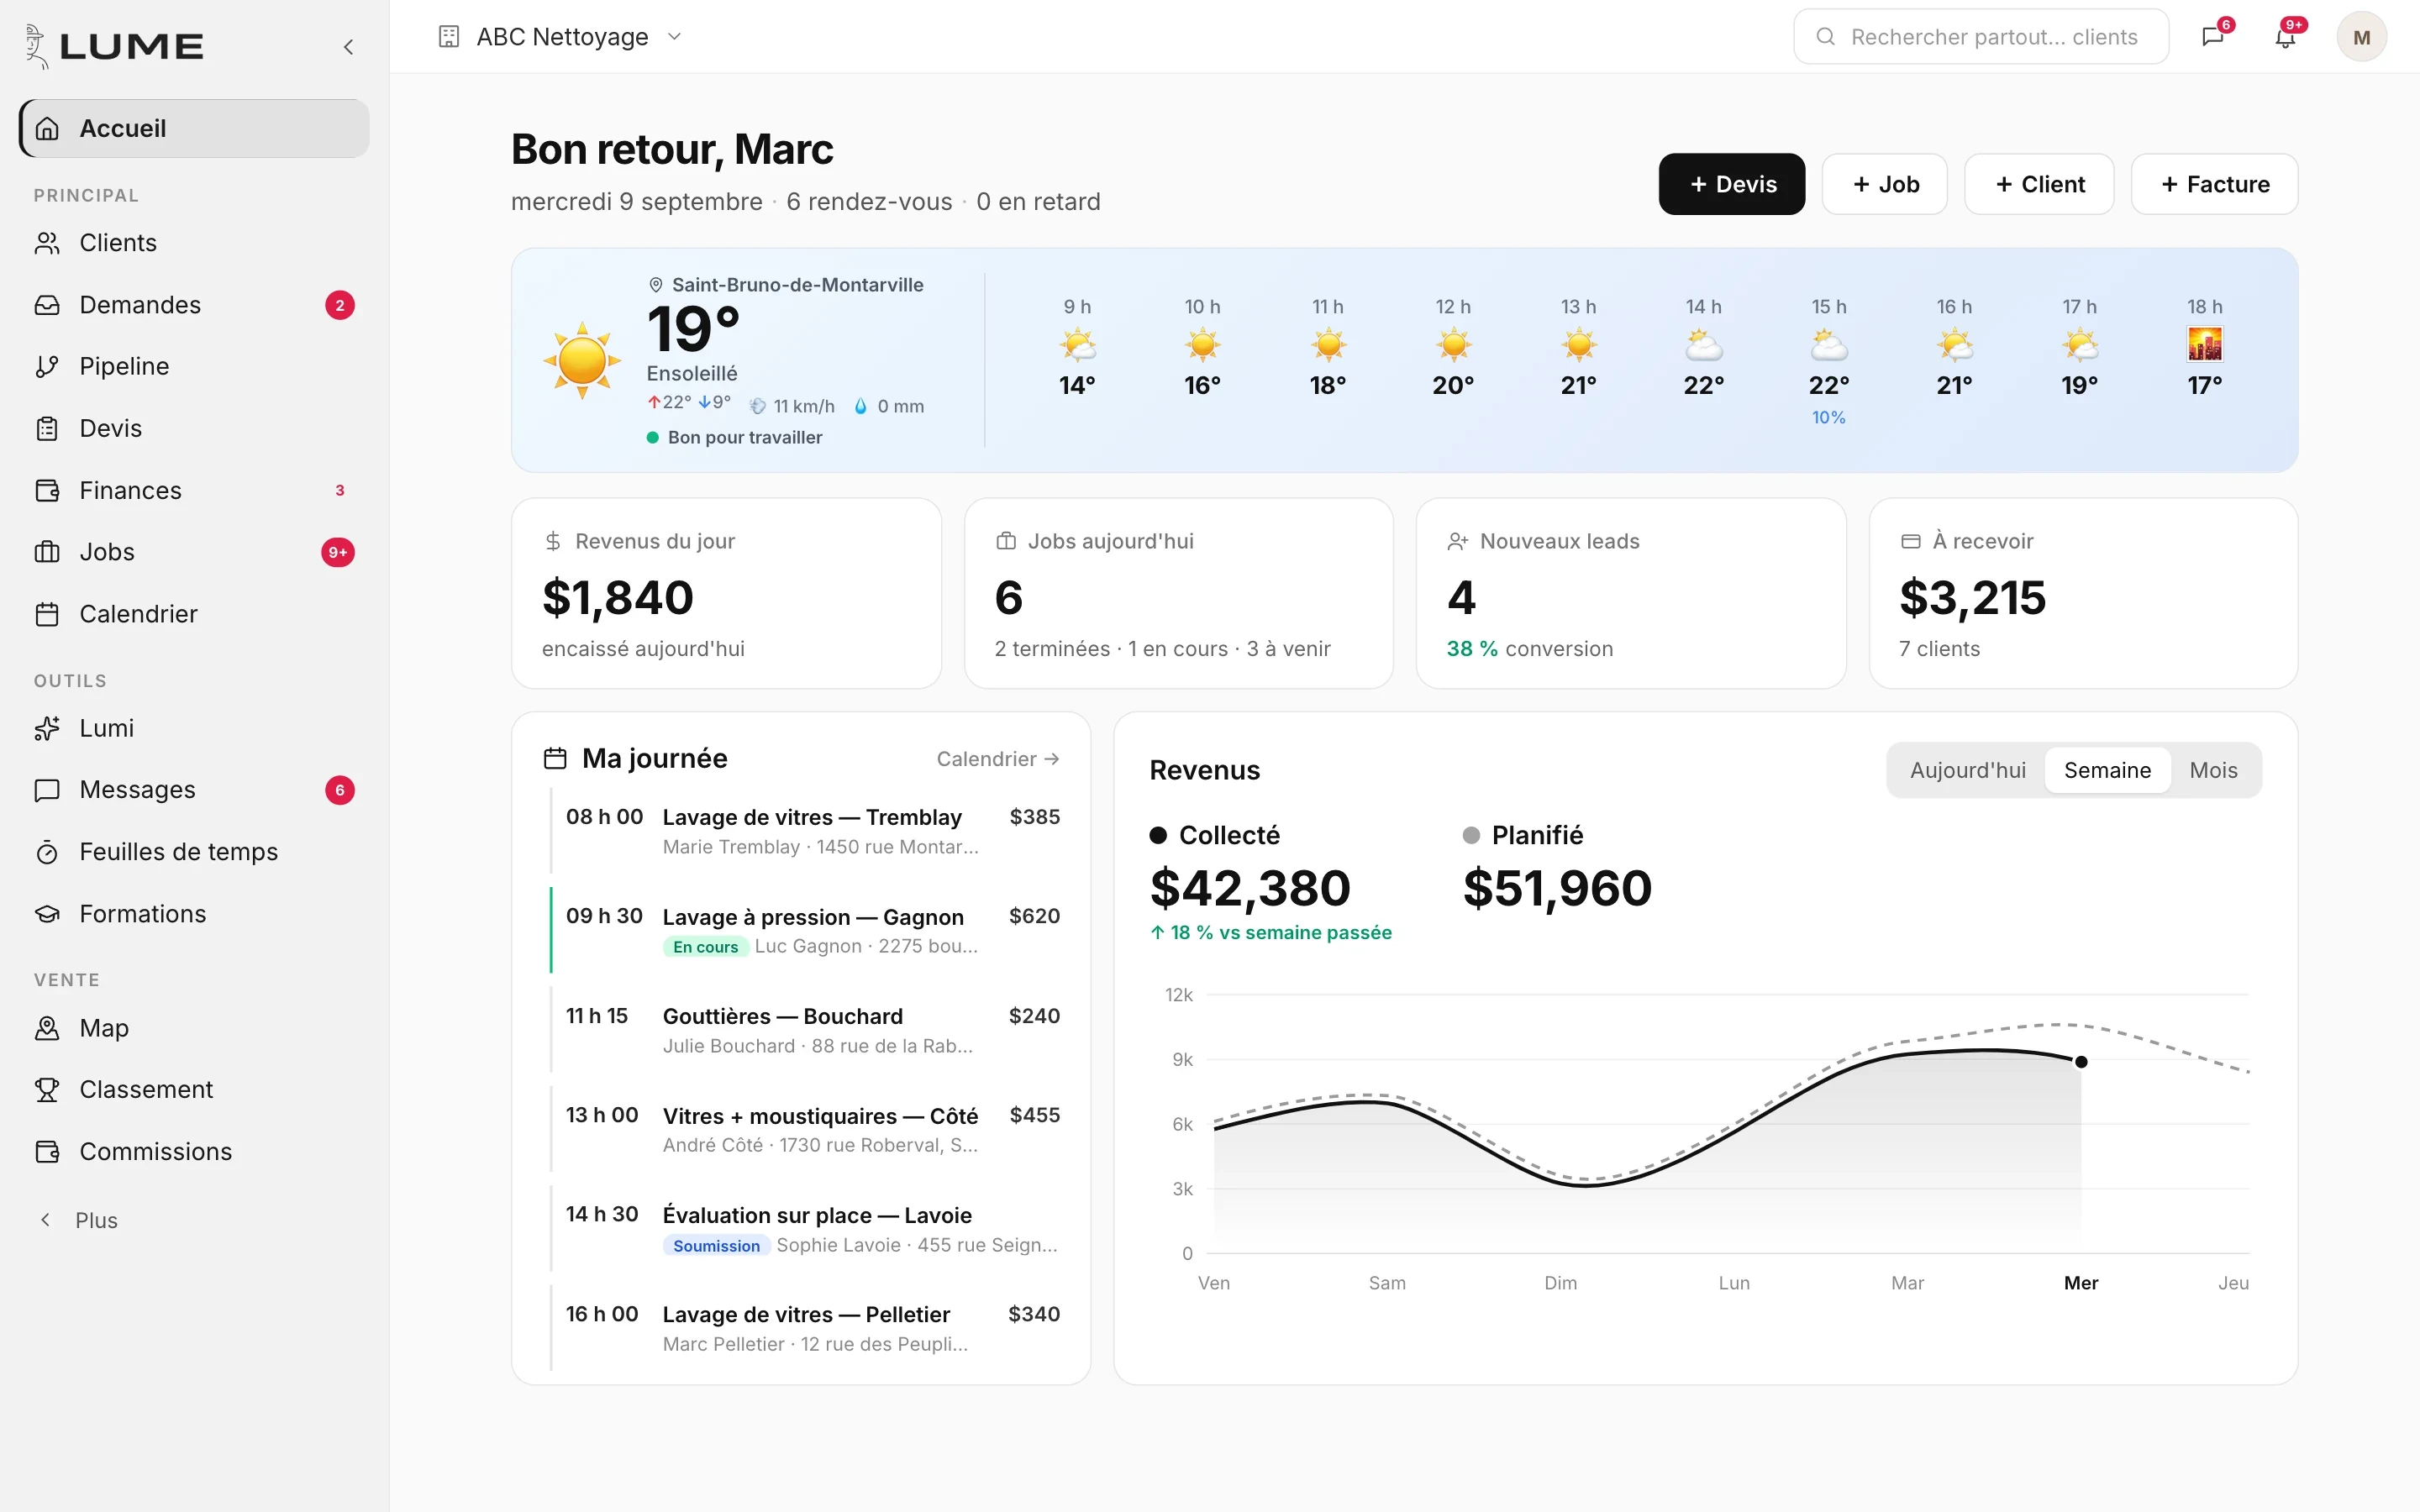Go to Pipeline page

194,366
